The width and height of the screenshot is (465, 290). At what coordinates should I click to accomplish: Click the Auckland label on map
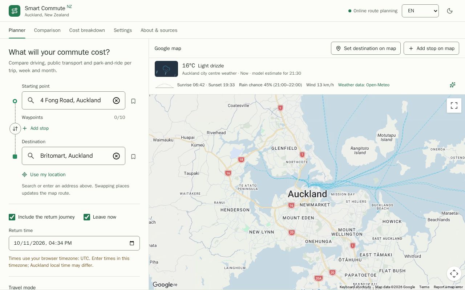click(x=307, y=194)
